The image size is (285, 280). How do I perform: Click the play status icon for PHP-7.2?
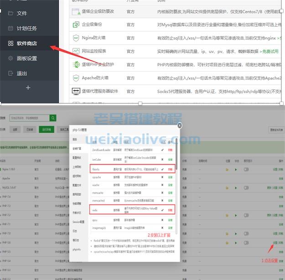click(236, 215)
